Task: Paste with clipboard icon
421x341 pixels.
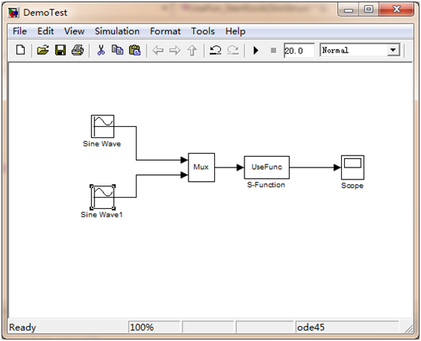Action: [x=135, y=51]
